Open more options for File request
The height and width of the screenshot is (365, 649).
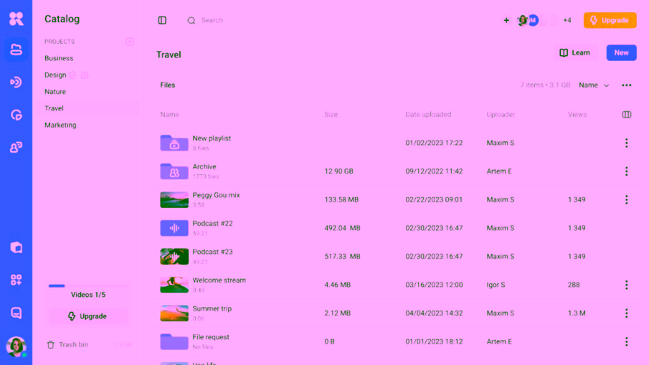click(x=627, y=342)
